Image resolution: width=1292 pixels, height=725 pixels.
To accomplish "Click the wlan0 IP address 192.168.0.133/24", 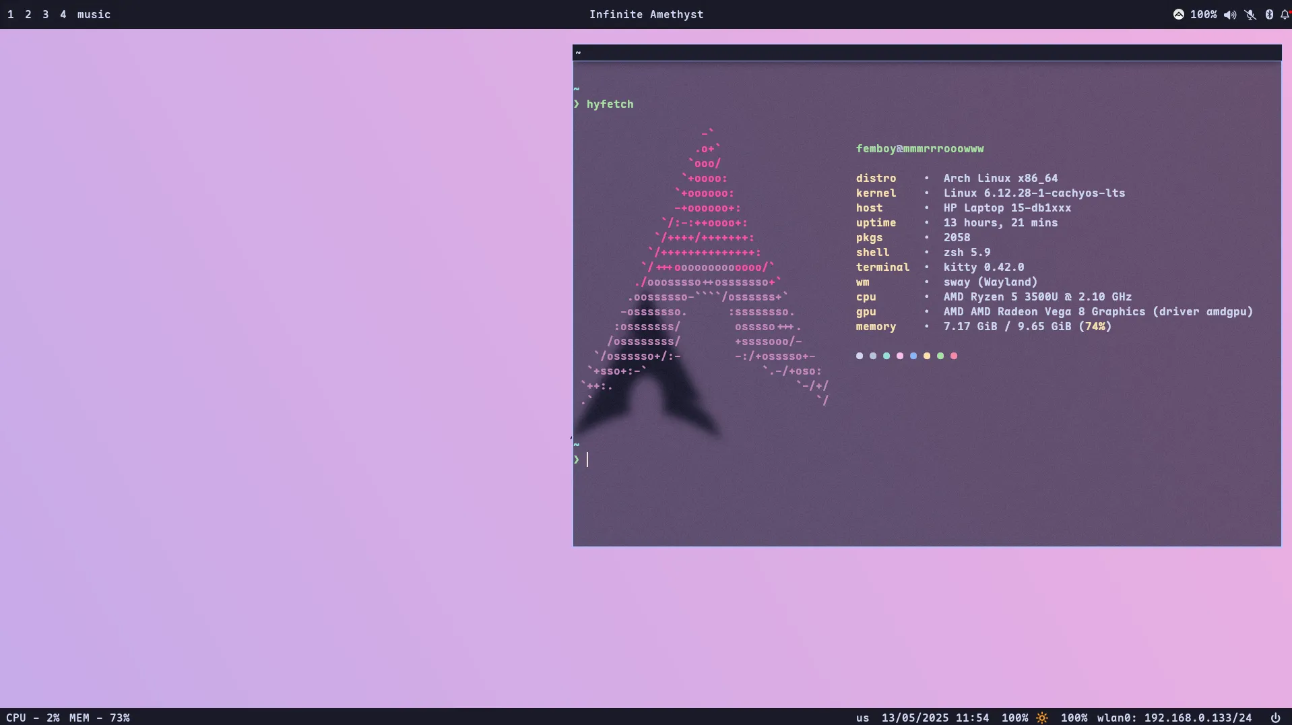I will tap(1174, 718).
